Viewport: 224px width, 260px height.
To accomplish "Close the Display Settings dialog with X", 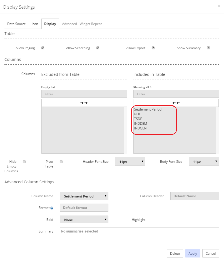I will click(219, 6).
